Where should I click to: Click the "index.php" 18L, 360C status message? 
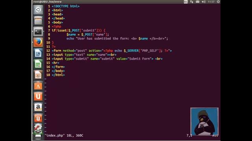pyautogui.click(x=64, y=136)
